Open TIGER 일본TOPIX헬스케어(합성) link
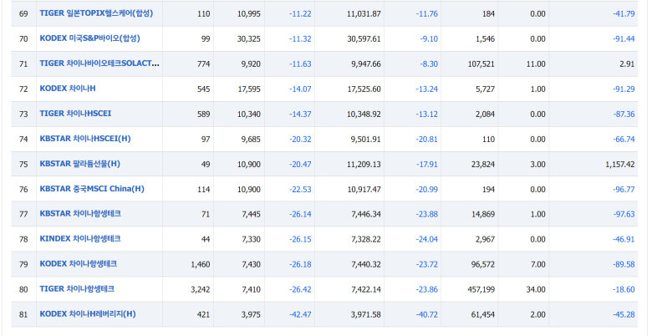 pyautogui.click(x=96, y=13)
